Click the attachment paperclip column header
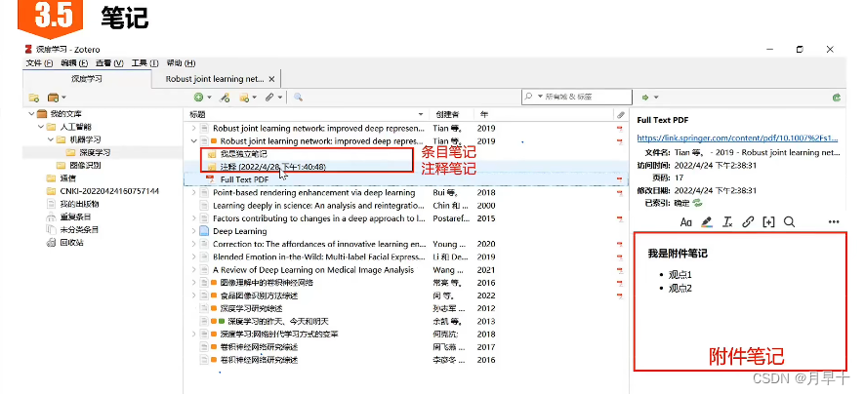The image size is (865, 394). (x=621, y=115)
